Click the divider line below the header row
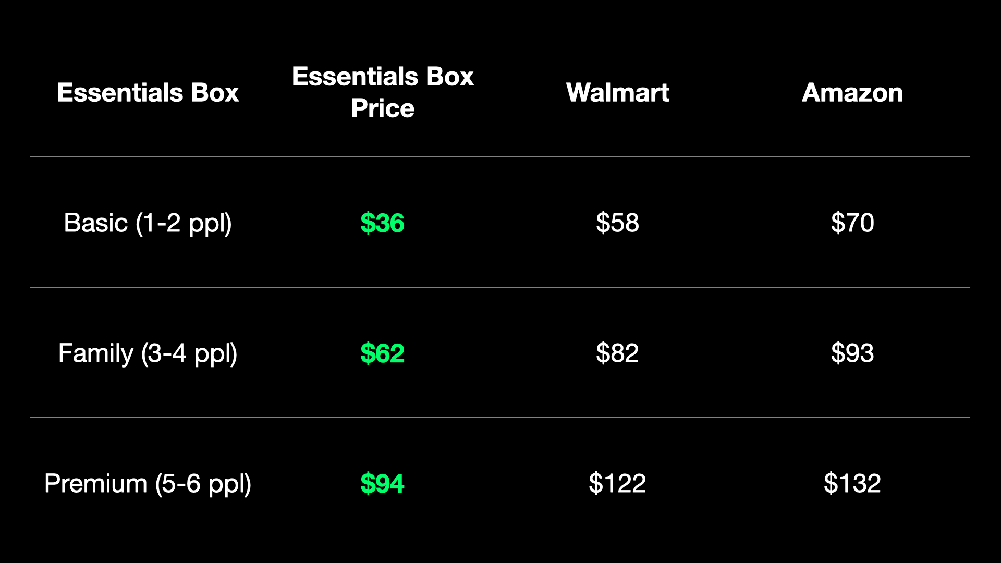The image size is (1001, 563). click(x=500, y=157)
